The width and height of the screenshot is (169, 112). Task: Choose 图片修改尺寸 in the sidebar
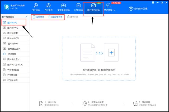pyautogui.click(x=15, y=59)
